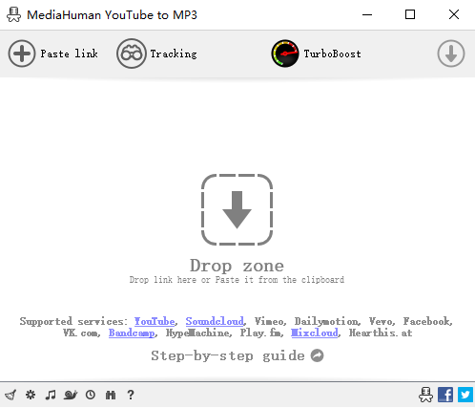Open the Step-by-step guide
This screenshot has width=475, height=408.
pyautogui.click(x=228, y=355)
